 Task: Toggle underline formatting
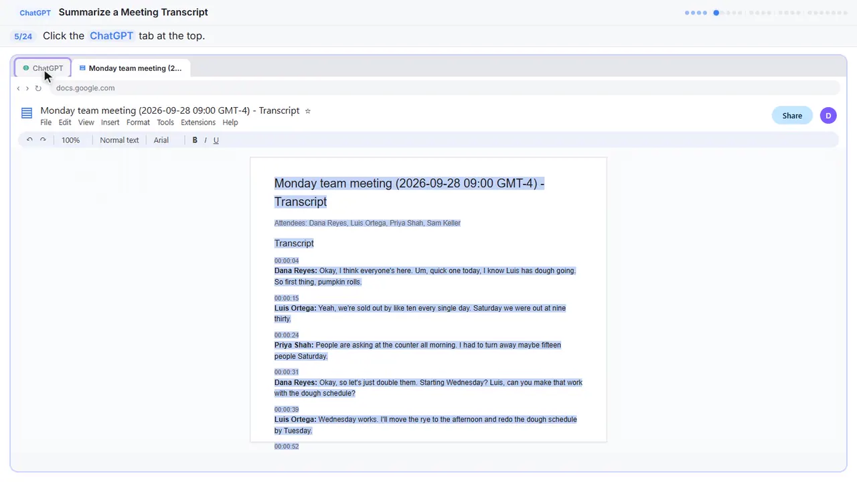(216, 141)
